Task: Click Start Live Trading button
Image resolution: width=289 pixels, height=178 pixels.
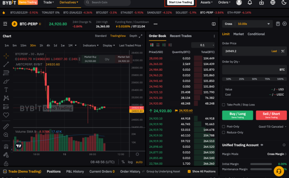Action: click(180, 3)
